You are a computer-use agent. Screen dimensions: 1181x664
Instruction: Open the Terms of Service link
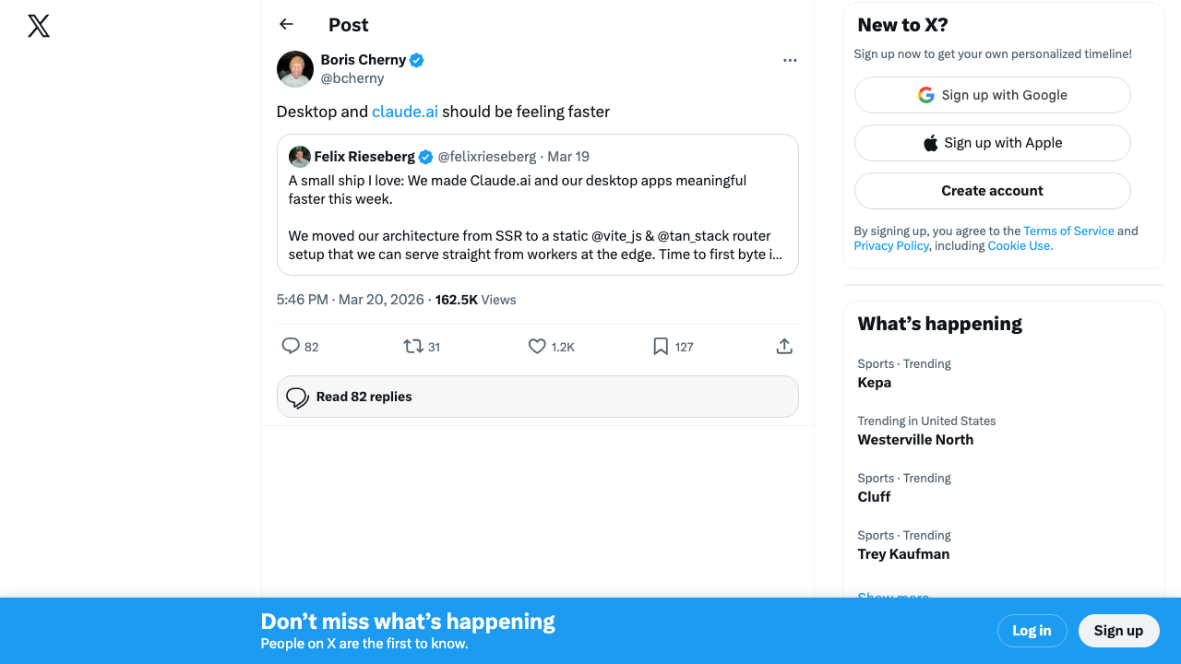[1068, 231]
